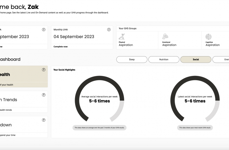Click the Monthly UHA label
The height and width of the screenshot is (150, 229).
pyautogui.click(x=61, y=30)
